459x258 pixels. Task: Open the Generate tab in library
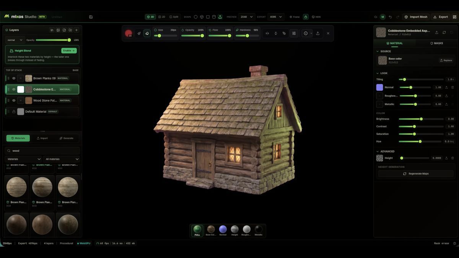pos(67,138)
